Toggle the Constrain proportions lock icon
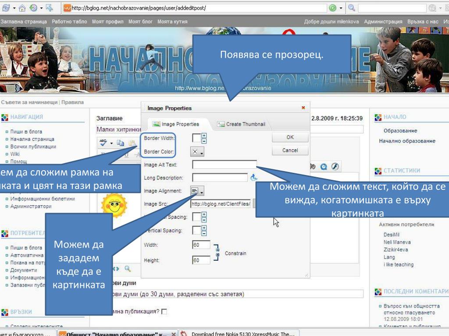This screenshot has width=449, height=336. [x=217, y=253]
